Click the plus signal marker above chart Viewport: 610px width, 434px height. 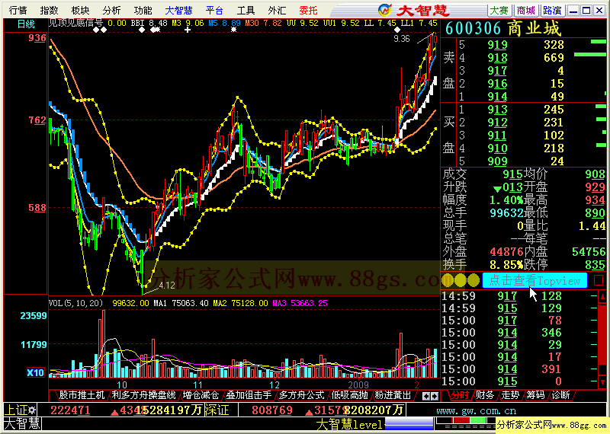pyautogui.click(x=188, y=30)
